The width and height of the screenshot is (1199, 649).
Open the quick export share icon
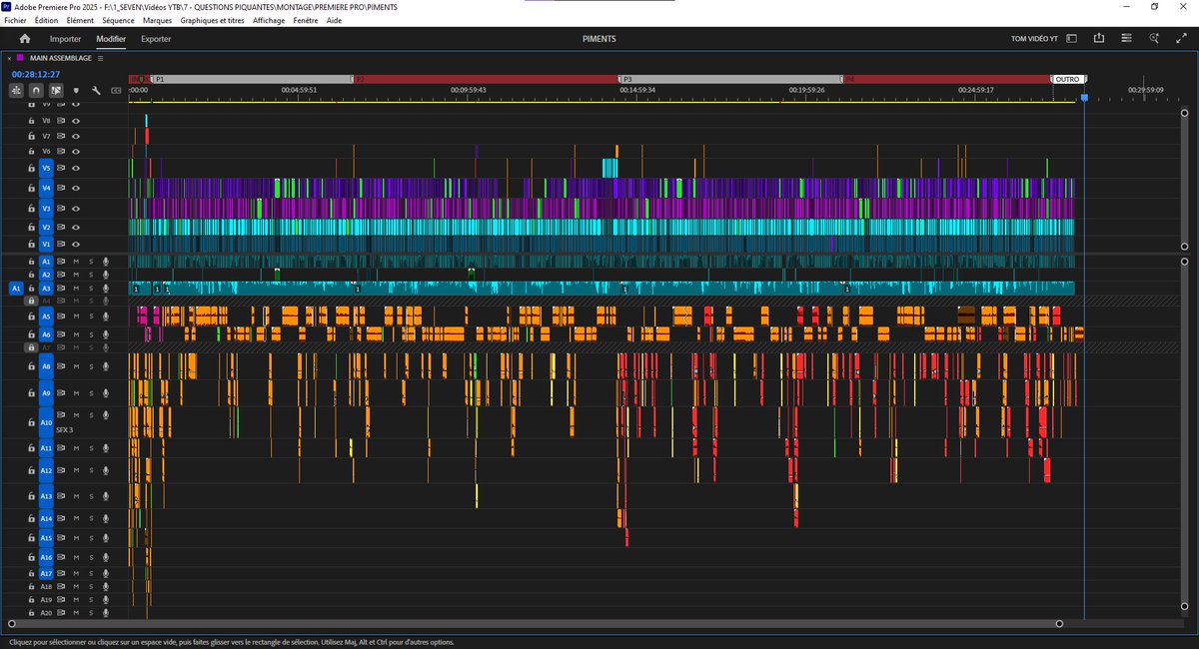(1099, 39)
